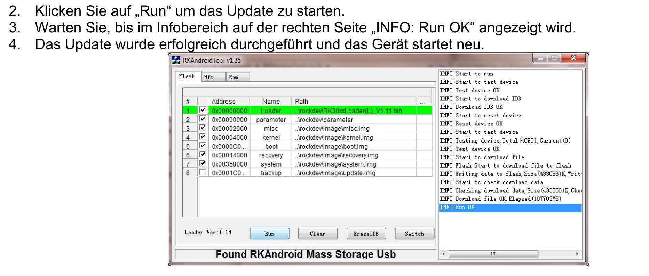Select the 'INFO:Start to run' log line
649x276 pixels.
click(511, 74)
